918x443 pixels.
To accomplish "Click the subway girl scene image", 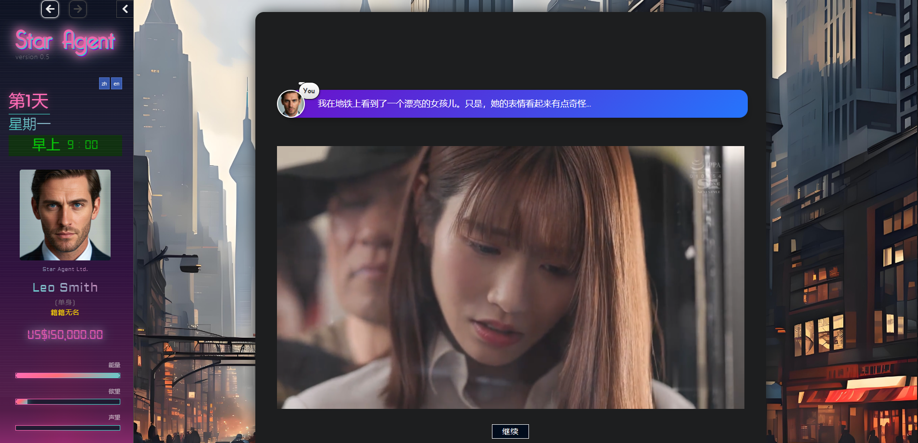I will tap(510, 277).
